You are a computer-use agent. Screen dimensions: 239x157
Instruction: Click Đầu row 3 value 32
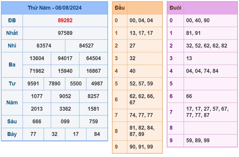tap(132, 58)
